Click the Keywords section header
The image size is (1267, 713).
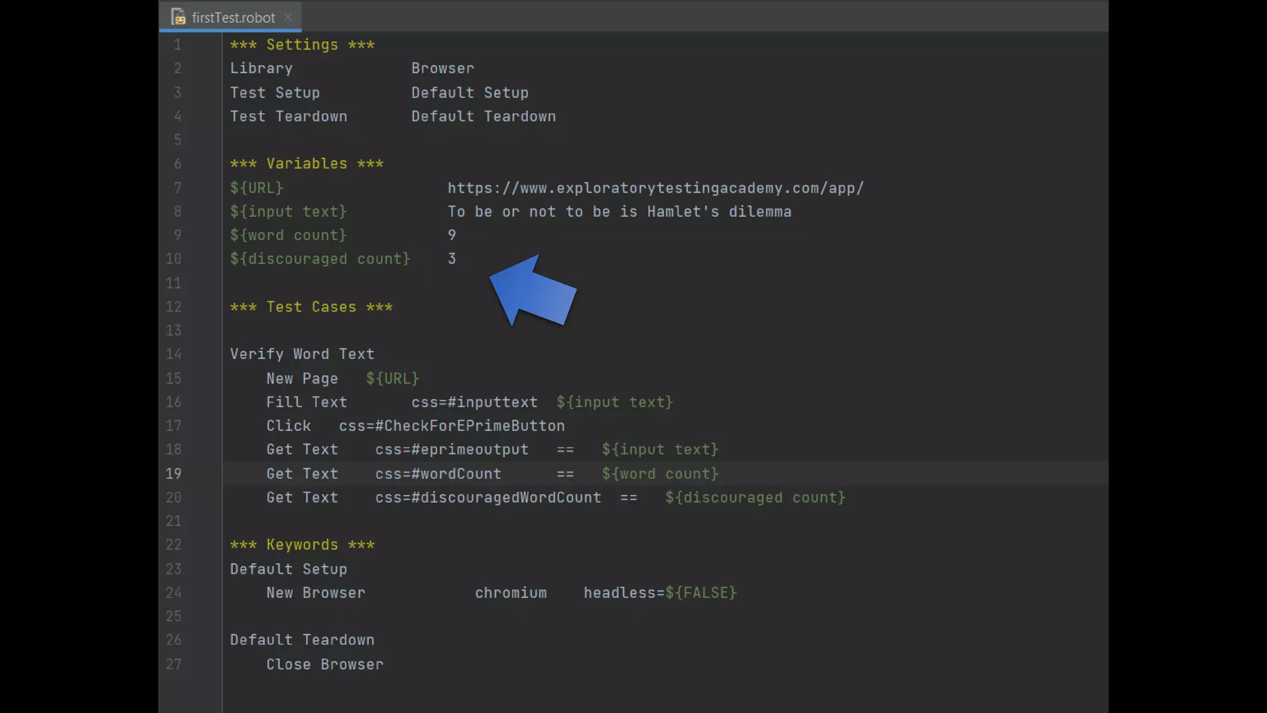coord(302,545)
